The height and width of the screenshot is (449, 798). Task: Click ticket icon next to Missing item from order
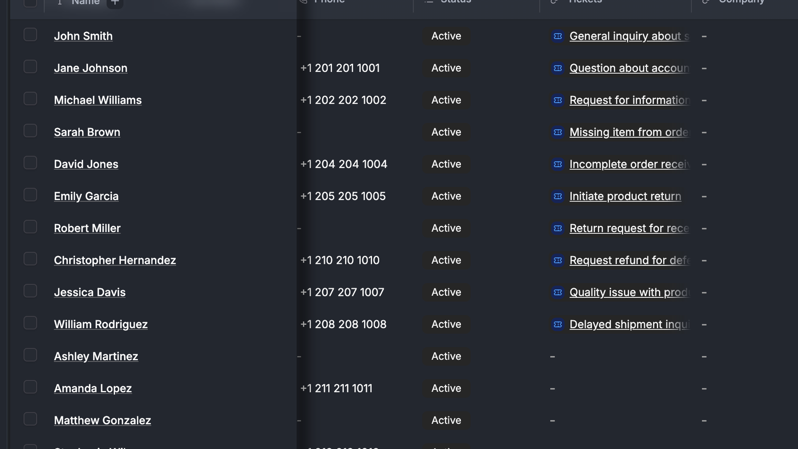(x=558, y=132)
